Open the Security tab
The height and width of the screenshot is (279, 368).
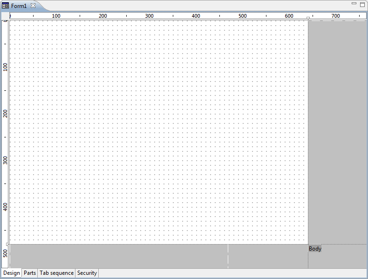click(x=87, y=273)
